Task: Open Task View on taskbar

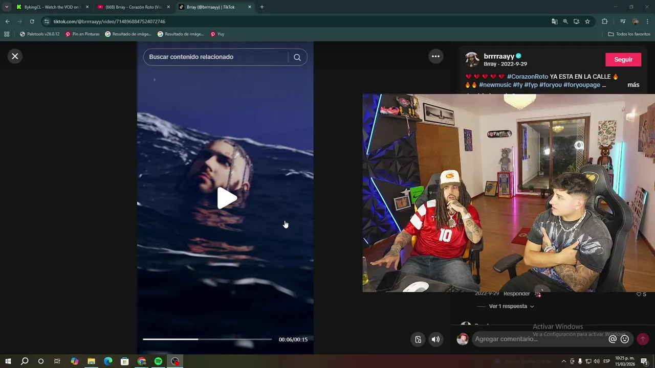Action: point(57,361)
